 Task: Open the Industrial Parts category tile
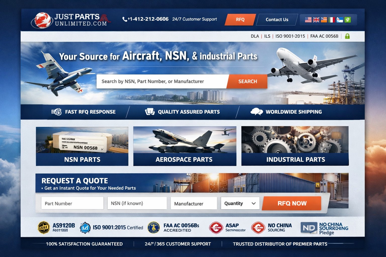pyautogui.click(x=295, y=146)
